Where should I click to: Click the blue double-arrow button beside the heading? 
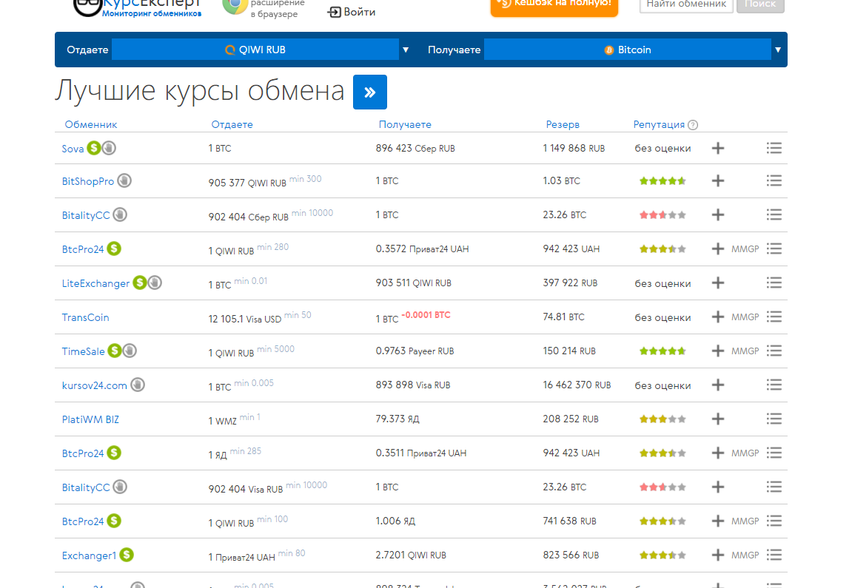pos(370,92)
